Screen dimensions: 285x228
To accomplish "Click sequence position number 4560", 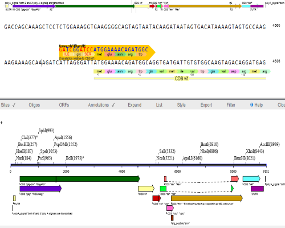I will 276,25.
